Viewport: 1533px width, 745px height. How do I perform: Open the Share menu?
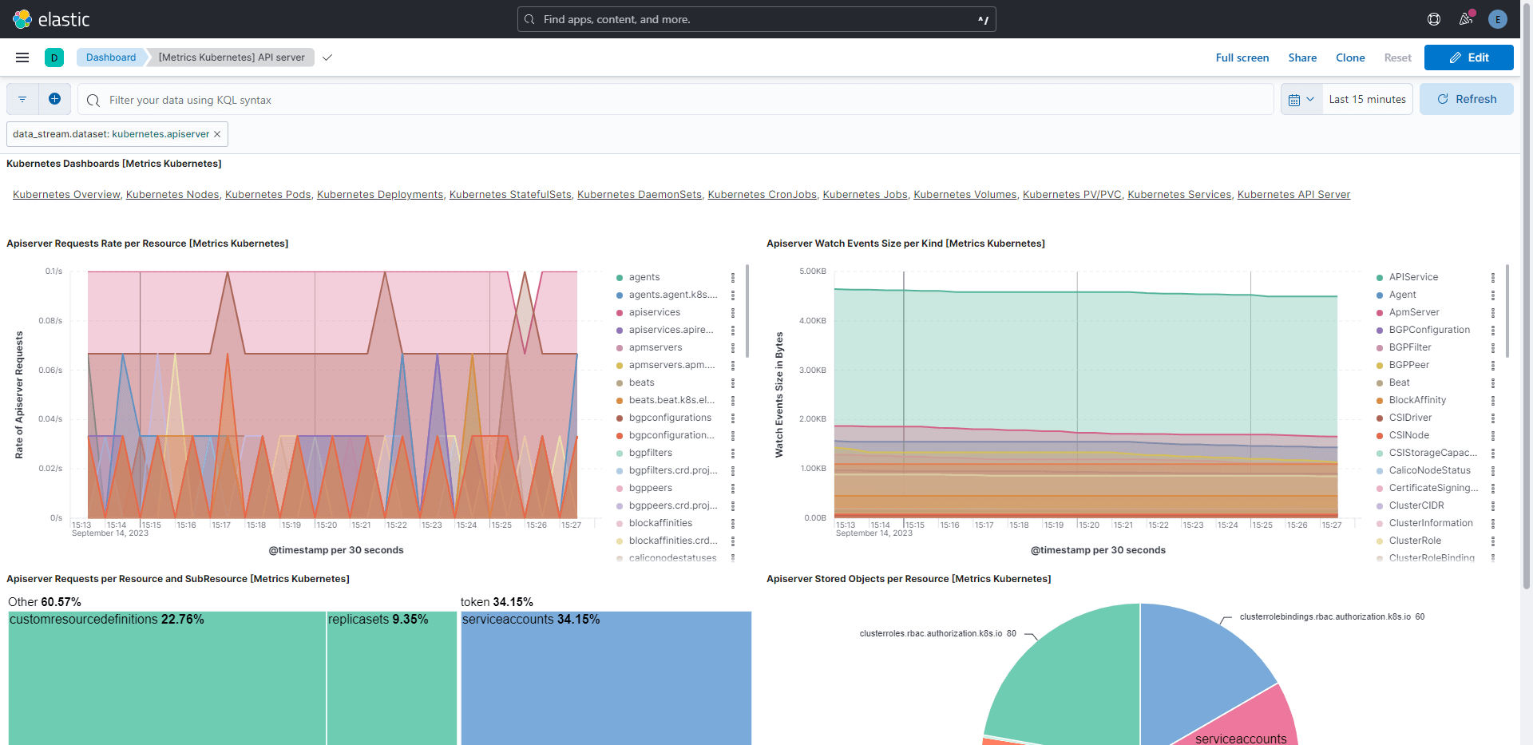pyautogui.click(x=1302, y=57)
